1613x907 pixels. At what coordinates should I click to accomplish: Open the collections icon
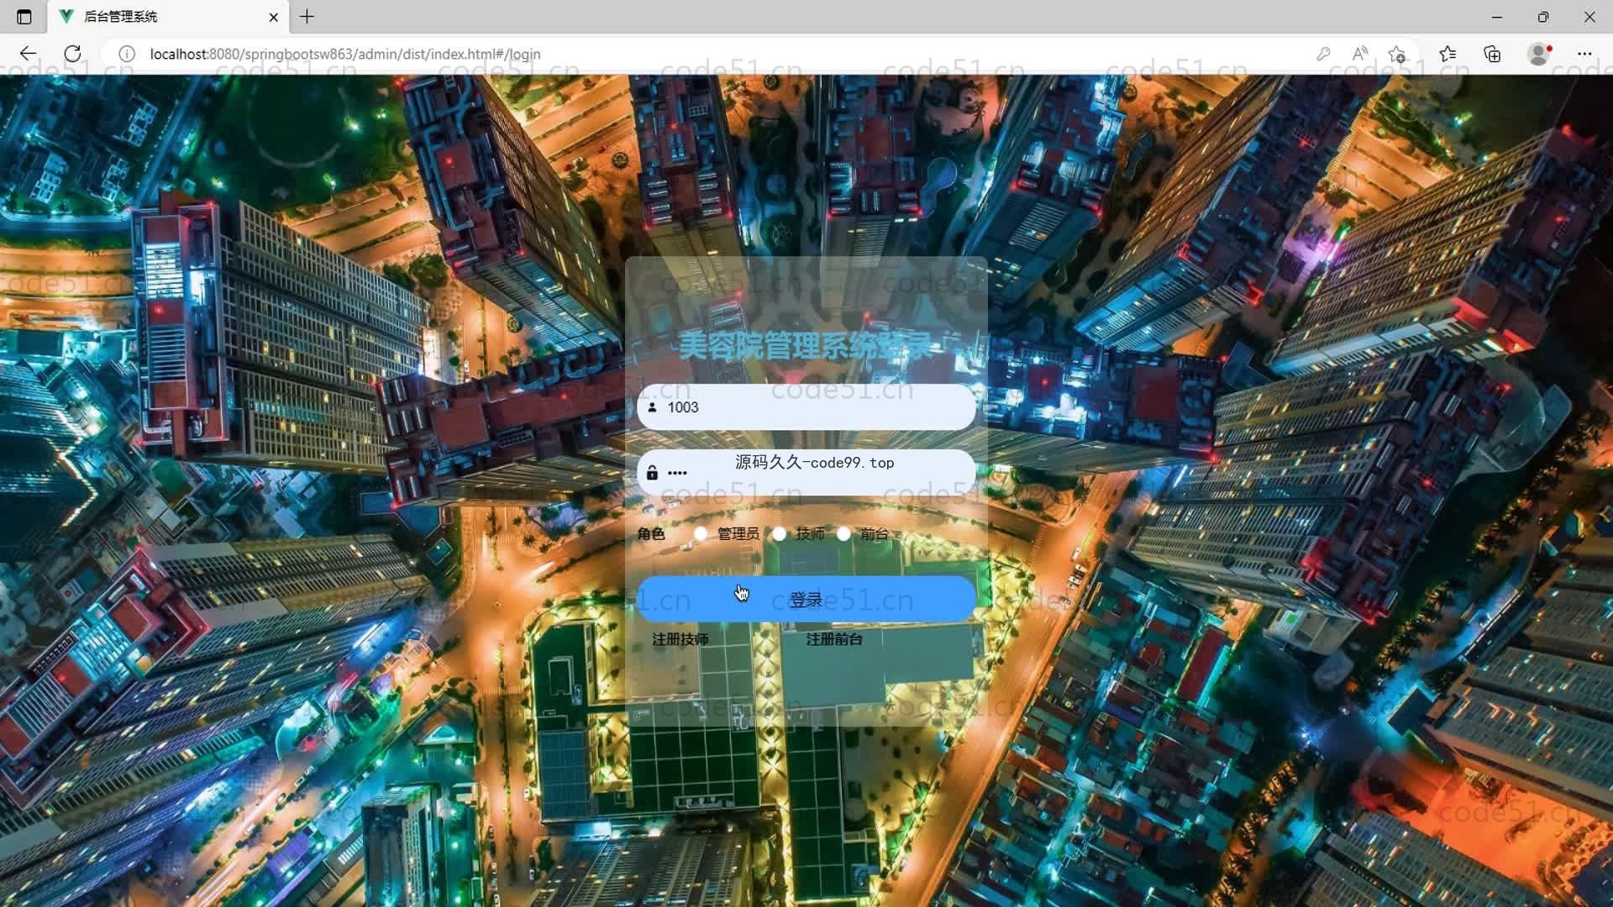1492,54
